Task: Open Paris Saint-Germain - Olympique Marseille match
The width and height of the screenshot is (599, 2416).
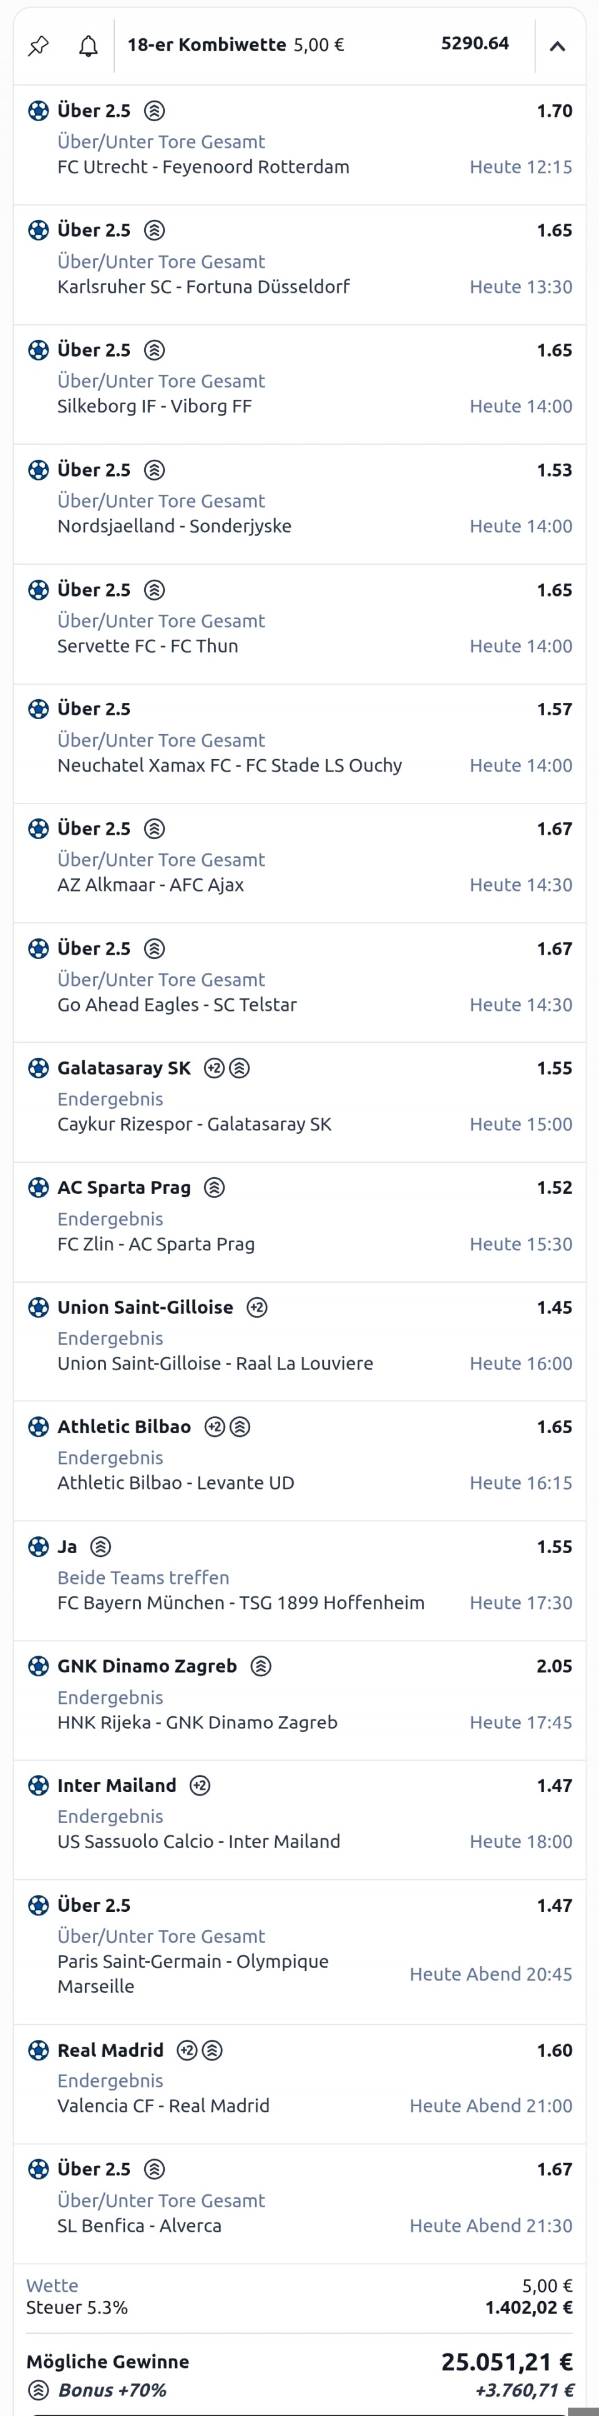Action: point(193,1973)
